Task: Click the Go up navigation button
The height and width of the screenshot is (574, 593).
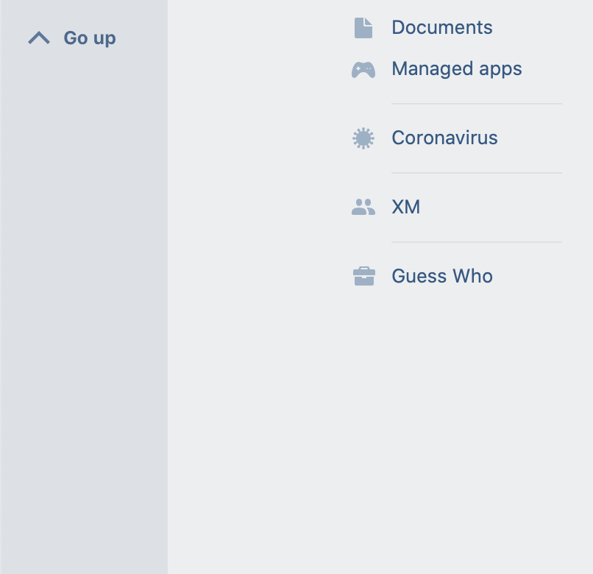Action: (71, 38)
